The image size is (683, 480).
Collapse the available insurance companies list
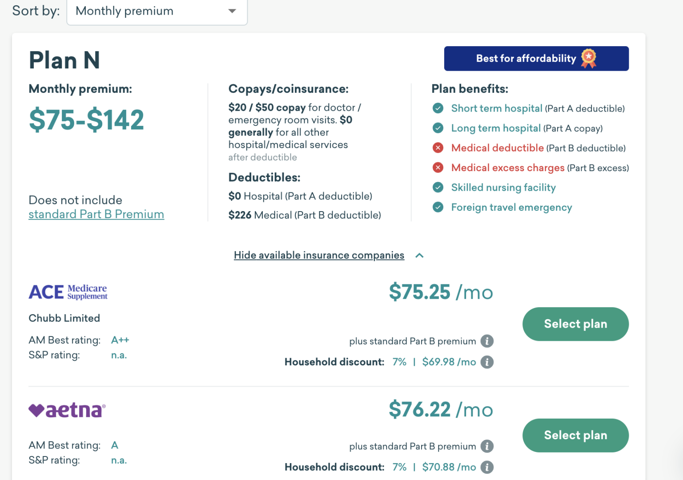pyautogui.click(x=319, y=255)
